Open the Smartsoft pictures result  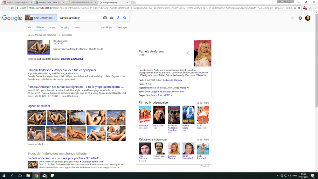(63, 158)
